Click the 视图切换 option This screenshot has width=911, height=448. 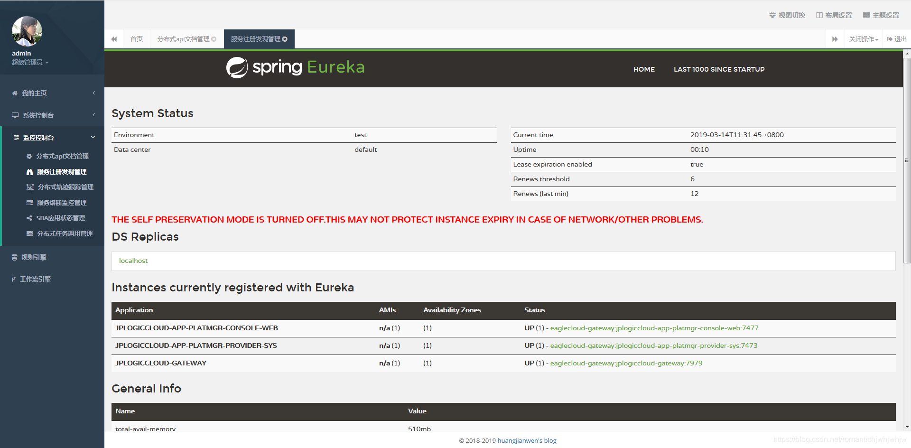[787, 15]
